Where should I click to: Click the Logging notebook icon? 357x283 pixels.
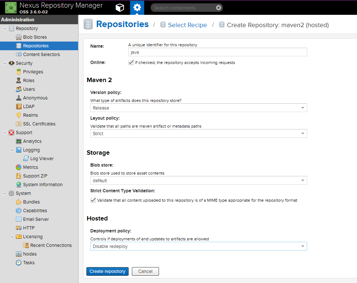click(x=19, y=150)
